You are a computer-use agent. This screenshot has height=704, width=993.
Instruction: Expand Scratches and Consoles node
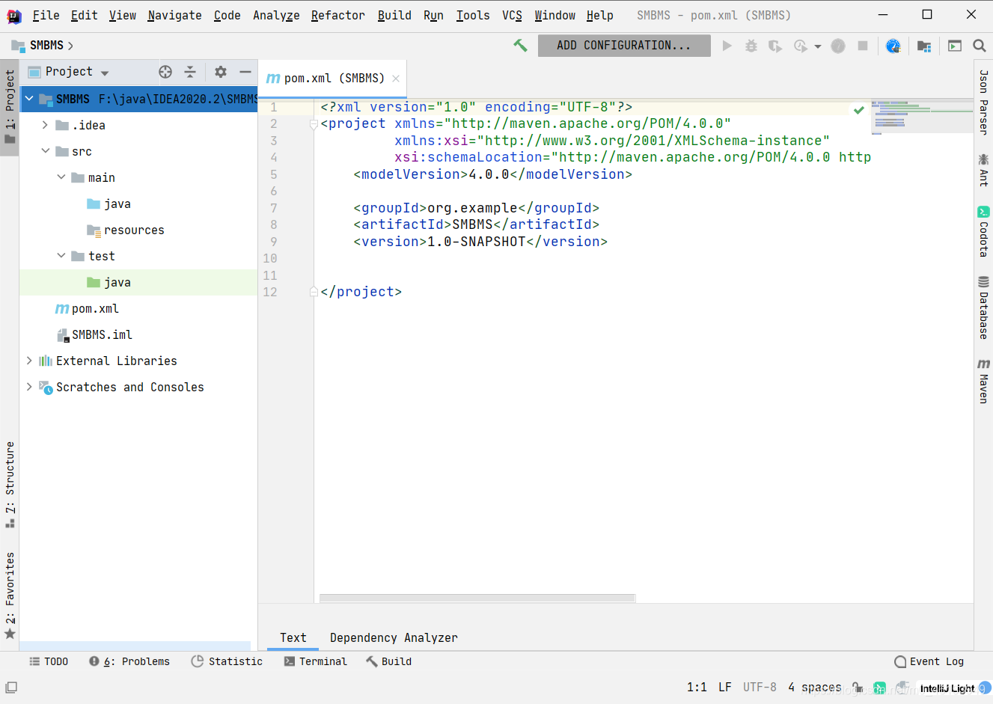29,387
